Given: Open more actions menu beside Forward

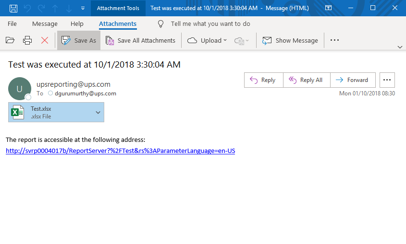Looking at the screenshot, I should coord(387,80).
